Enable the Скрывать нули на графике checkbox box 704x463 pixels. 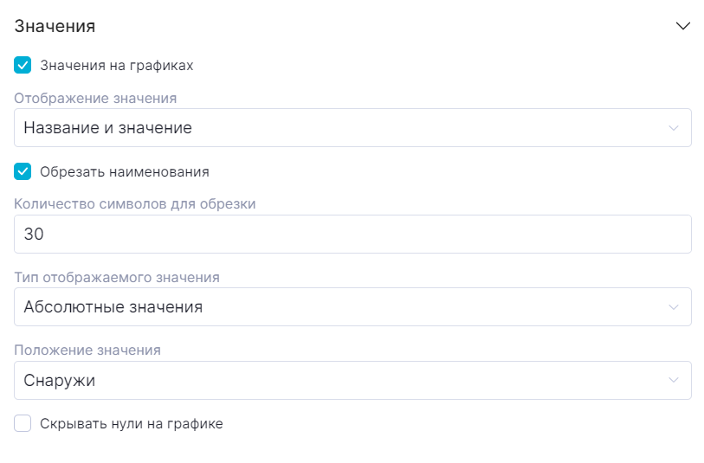click(x=23, y=423)
